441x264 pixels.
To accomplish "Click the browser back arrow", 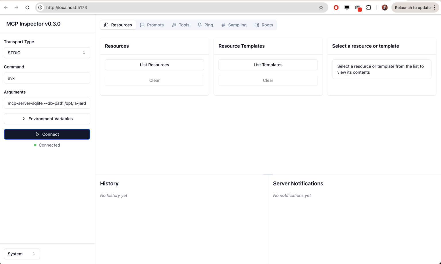I will tap(6, 7).
